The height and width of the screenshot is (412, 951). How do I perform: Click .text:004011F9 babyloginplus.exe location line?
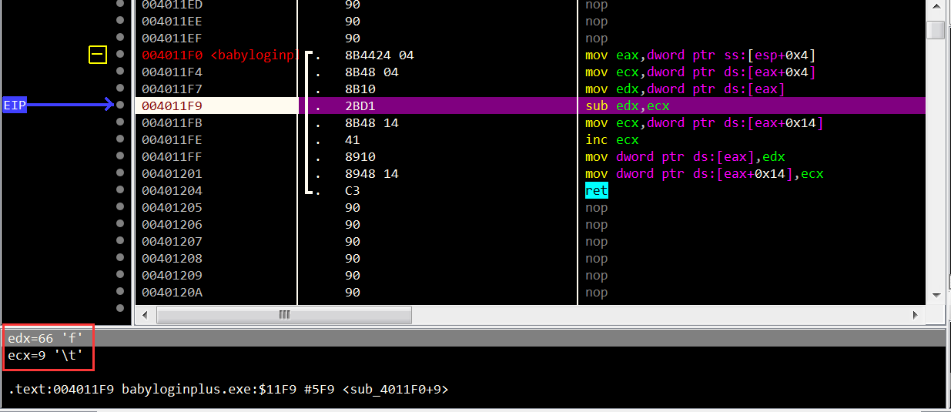pyautogui.click(x=228, y=390)
